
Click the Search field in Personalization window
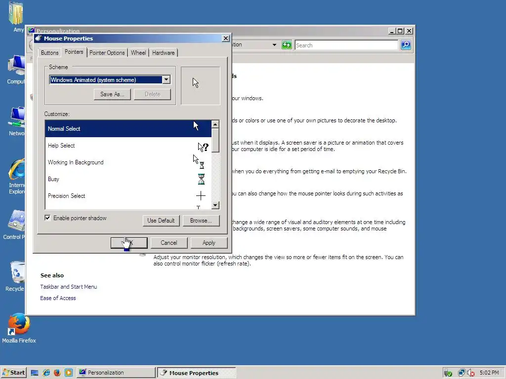click(x=346, y=45)
